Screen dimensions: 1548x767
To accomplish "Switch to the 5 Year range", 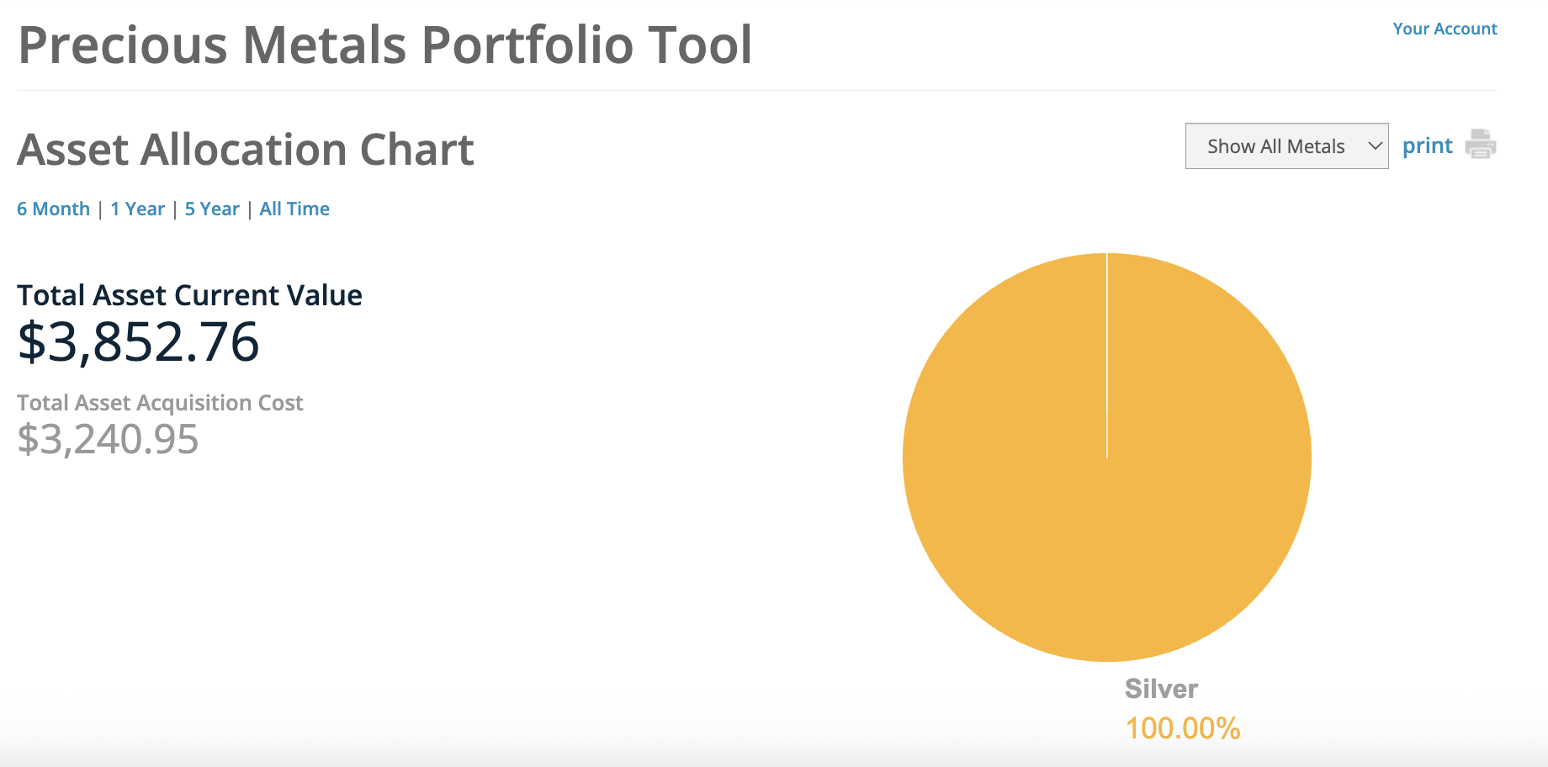I will 212,209.
